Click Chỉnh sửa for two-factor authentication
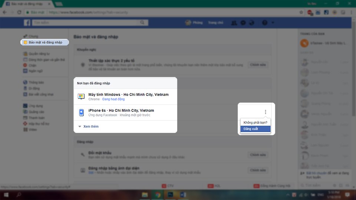 (x=258, y=65)
